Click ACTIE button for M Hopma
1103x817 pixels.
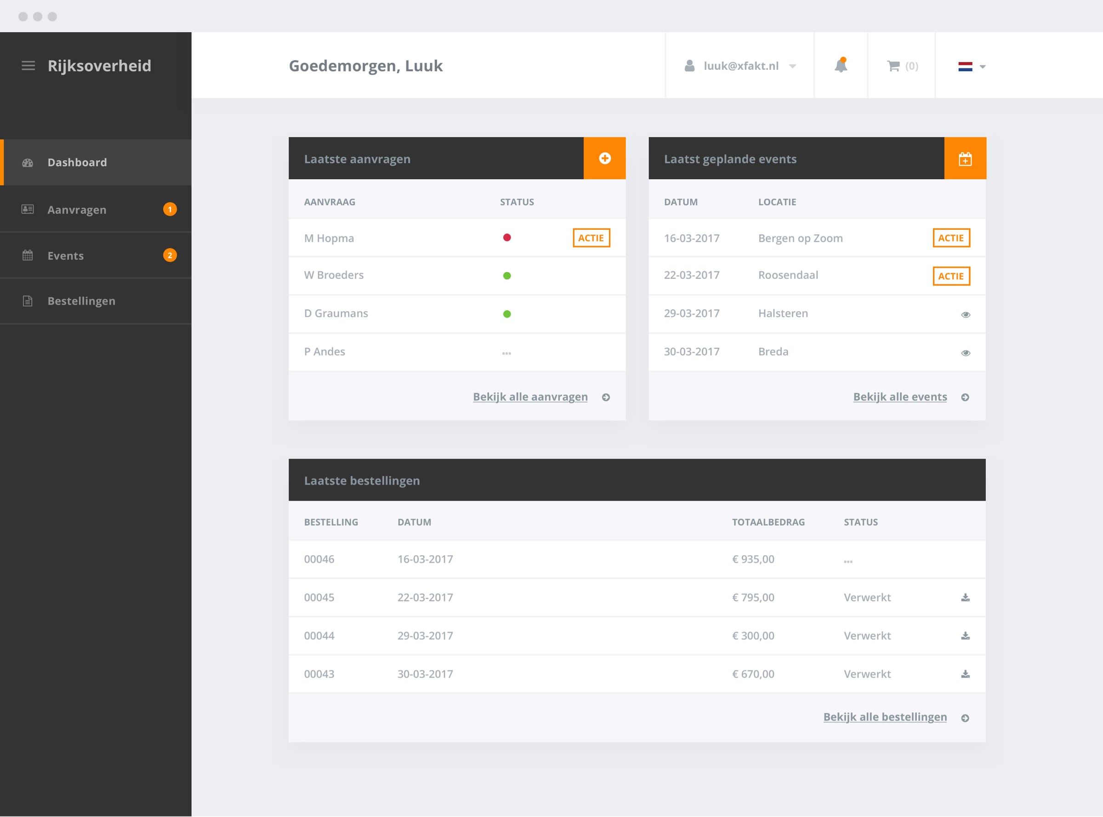click(591, 238)
